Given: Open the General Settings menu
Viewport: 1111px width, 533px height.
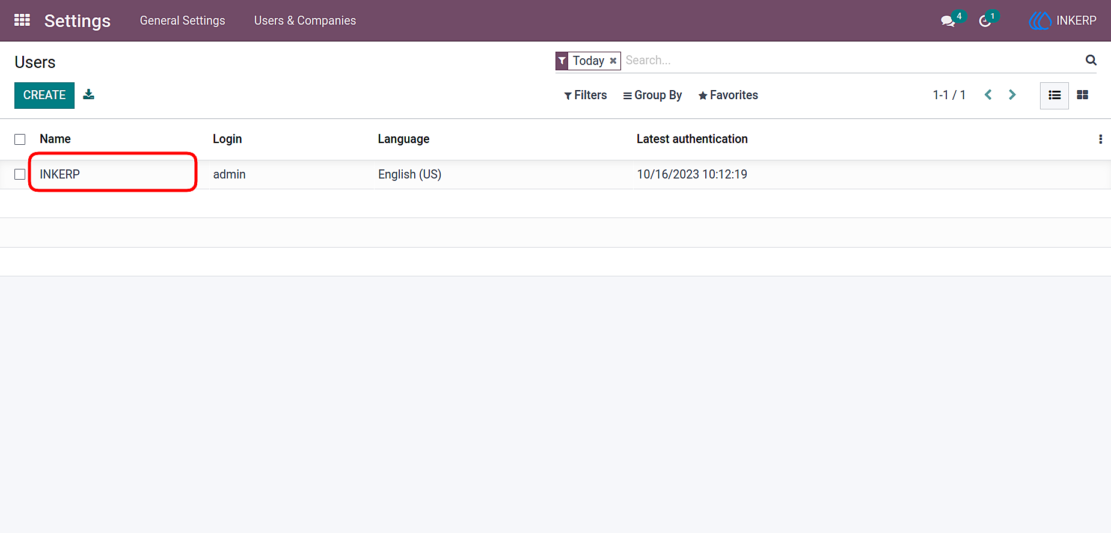Looking at the screenshot, I should [183, 20].
